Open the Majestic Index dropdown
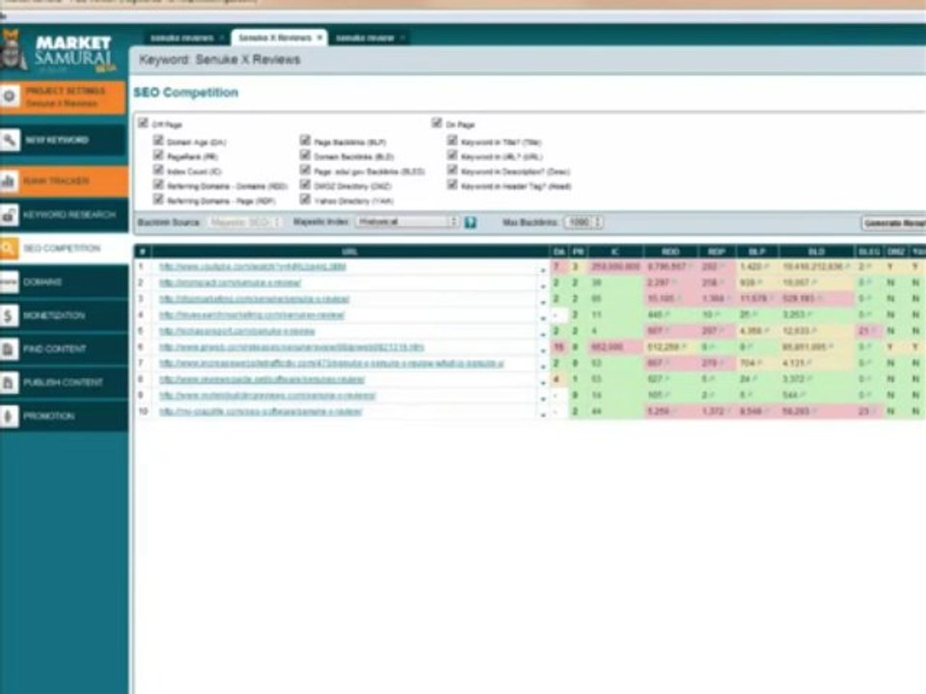926x694 pixels. coord(407,222)
